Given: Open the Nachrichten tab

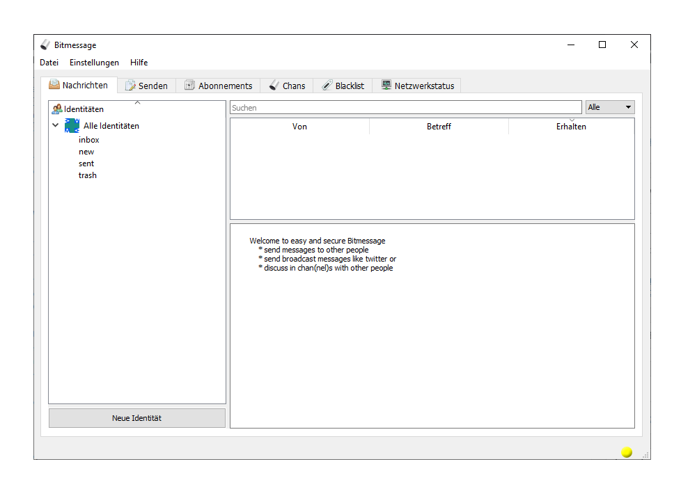Looking at the screenshot, I should tap(79, 85).
